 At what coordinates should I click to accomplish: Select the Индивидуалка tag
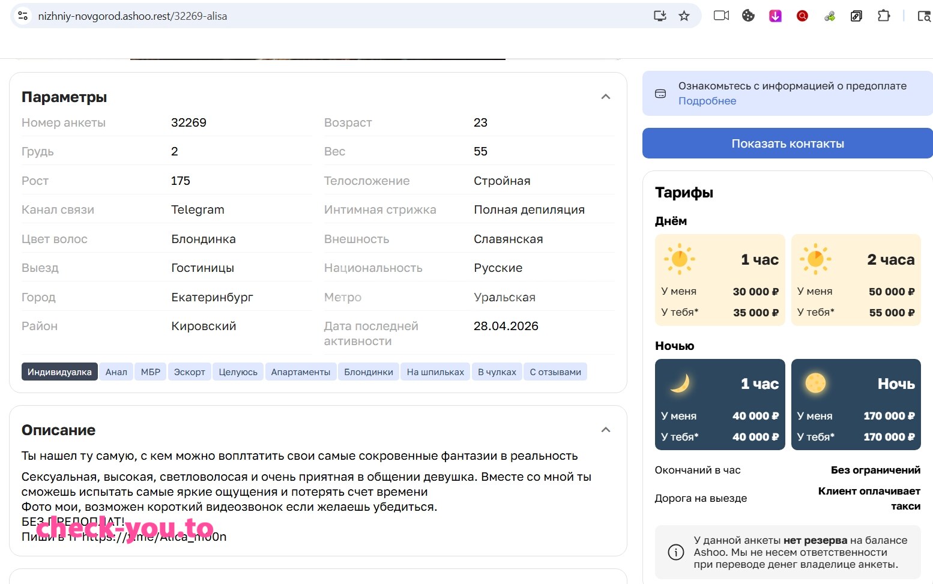(x=59, y=372)
